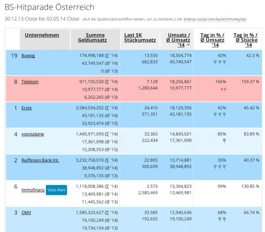Open the Telekom company link
265x232 pixels.
coord(30,81)
